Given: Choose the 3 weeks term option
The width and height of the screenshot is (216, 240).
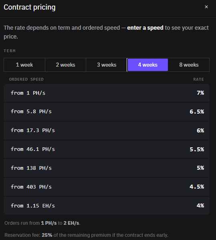Looking at the screenshot, I should click(107, 65).
